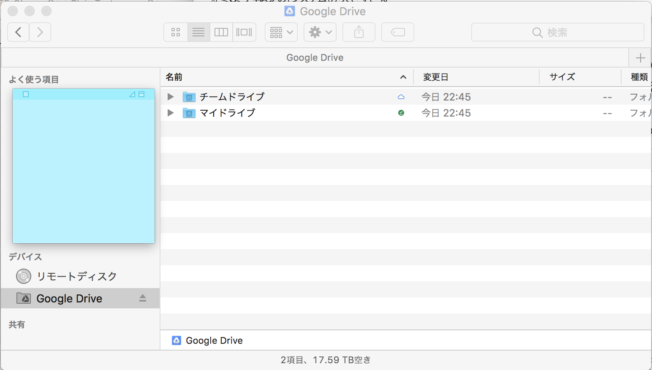Sort by 変更日 column header
Image resolution: width=652 pixels, height=370 pixels.
pos(436,77)
